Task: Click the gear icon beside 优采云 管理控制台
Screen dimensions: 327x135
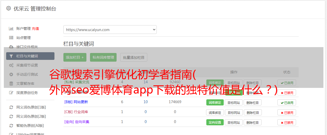Action: click(x=8, y=8)
